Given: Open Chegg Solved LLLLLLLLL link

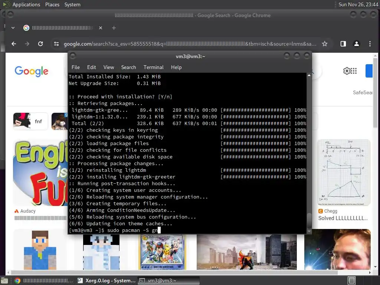Looking at the screenshot, I should 343,218.
